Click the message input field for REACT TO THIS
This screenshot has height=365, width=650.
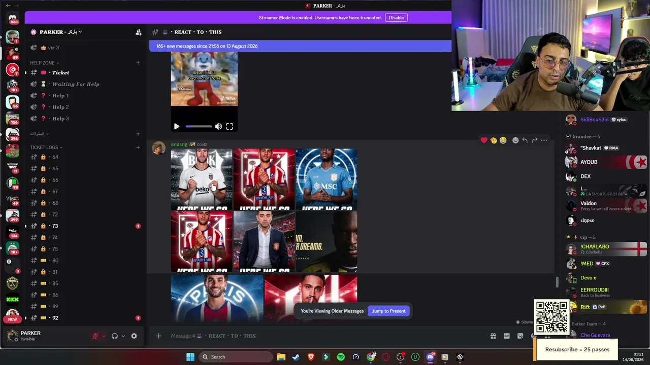coord(325,336)
